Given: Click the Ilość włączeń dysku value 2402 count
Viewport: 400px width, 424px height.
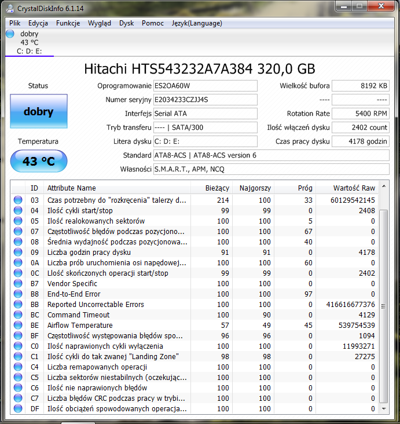Looking at the screenshot, I should pyautogui.click(x=361, y=127).
